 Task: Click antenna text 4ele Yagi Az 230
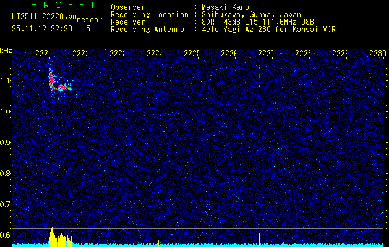237,30
